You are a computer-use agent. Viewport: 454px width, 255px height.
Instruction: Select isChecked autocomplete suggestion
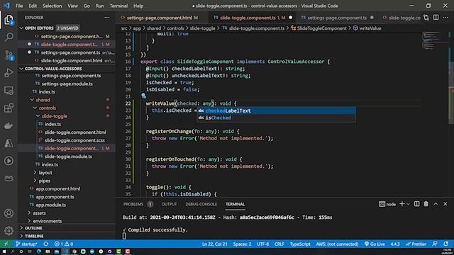(x=277, y=118)
